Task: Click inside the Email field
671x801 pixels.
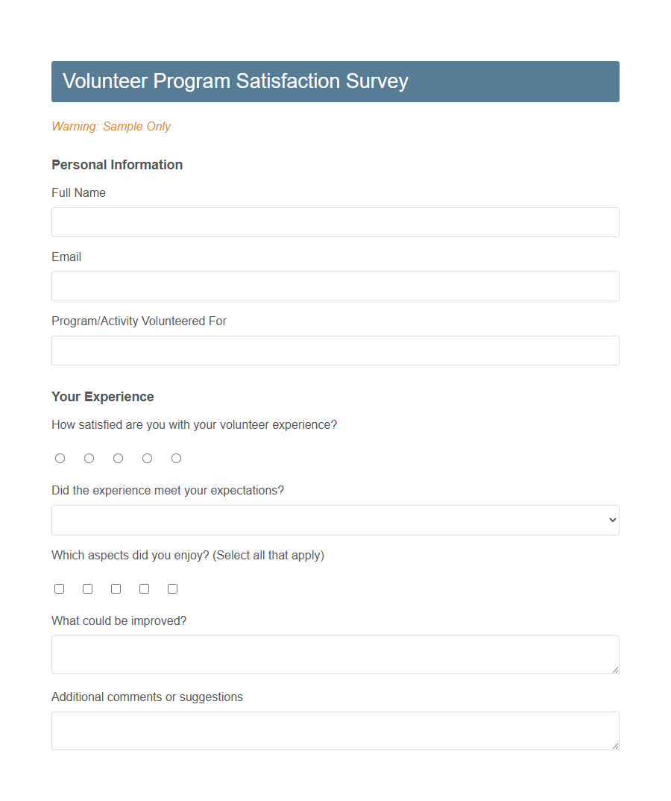Action: (x=335, y=286)
